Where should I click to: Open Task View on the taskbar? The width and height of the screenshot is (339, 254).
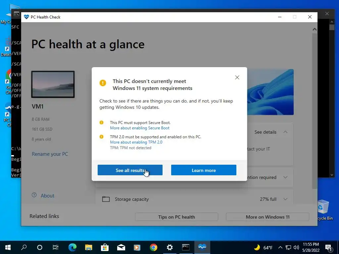pos(56,247)
